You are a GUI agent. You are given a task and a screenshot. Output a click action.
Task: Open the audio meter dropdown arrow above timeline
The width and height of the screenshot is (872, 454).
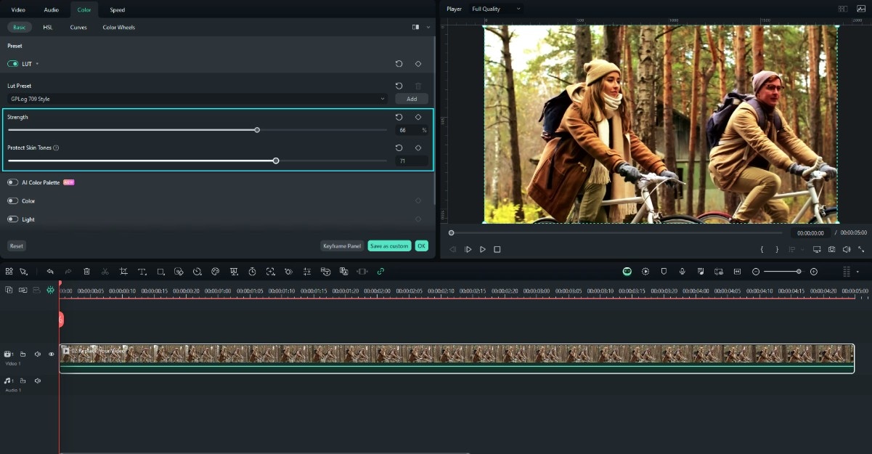pos(857,271)
